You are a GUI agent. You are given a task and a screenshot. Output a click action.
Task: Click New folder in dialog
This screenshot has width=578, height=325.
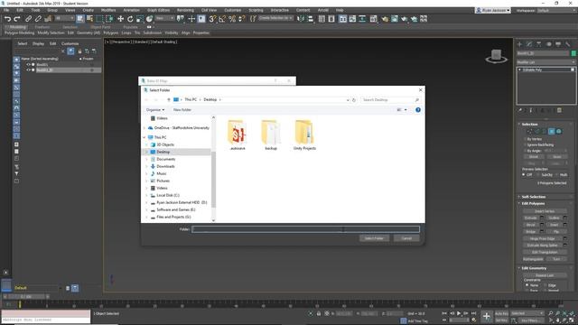point(182,110)
